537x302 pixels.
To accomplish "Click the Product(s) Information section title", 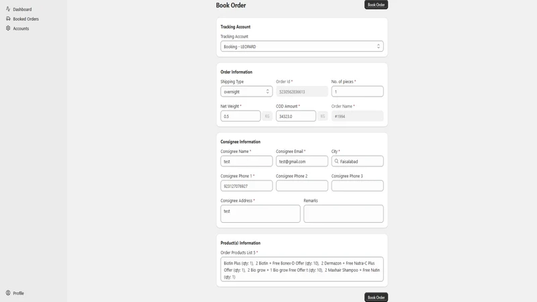I will 240,243.
